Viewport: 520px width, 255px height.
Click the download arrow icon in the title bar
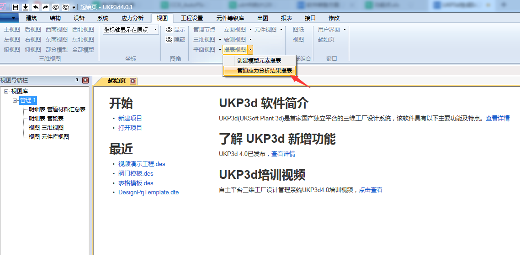26,7
